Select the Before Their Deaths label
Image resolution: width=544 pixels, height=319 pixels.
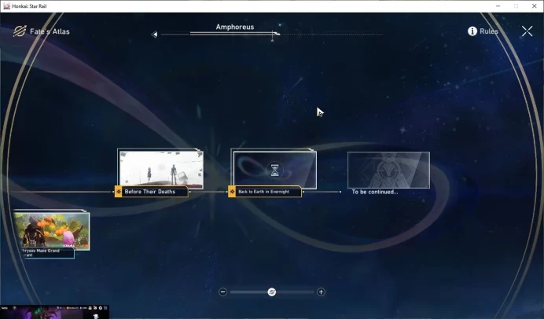pos(150,192)
